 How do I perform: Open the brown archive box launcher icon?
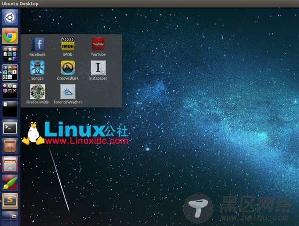tap(10, 146)
